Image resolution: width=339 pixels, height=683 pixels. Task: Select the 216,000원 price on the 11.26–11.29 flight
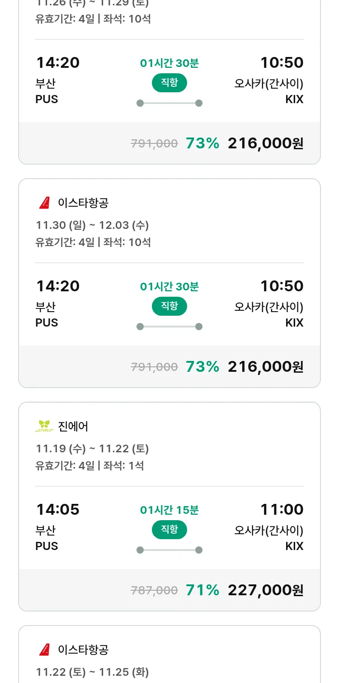coord(265,143)
